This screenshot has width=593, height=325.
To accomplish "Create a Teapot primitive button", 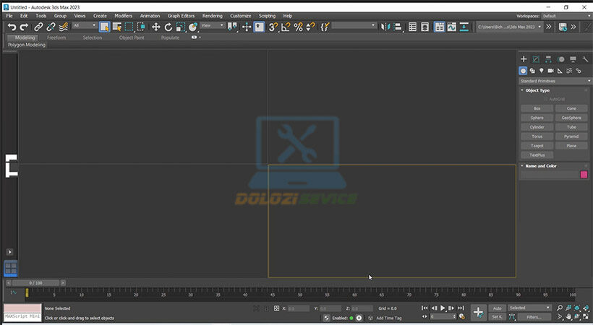I will [x=537, y=146].
